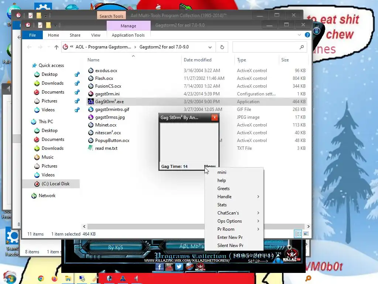Image resolution: width=378 pixels, height=284 pixels.
Task: Open the Twitter icon in Programs Collection banner
Action: (x=179, y=267)
